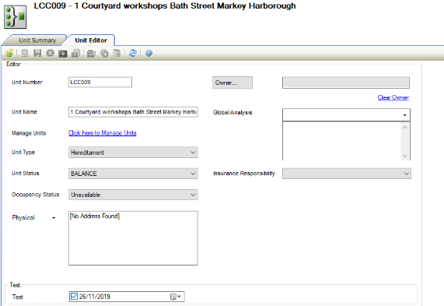Image resolution: width=444 pixels, height=306 pixels.
Task: Click the save floppy disk icon
Action: point(37,53)
